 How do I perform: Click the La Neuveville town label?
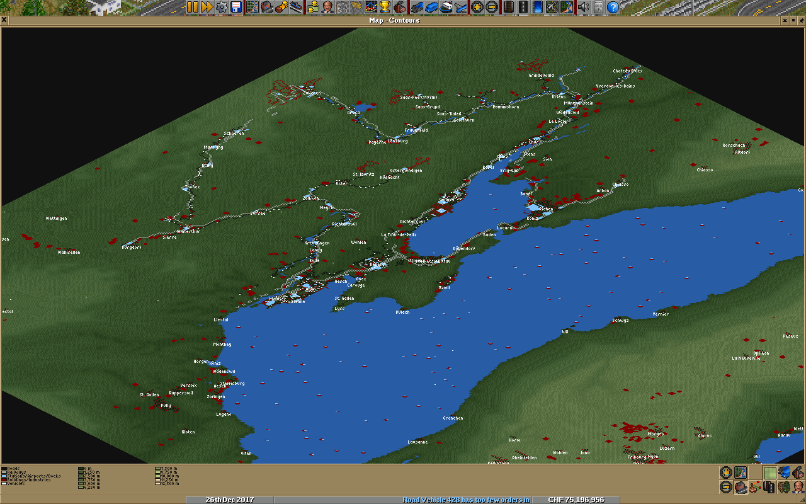point(746,358)
